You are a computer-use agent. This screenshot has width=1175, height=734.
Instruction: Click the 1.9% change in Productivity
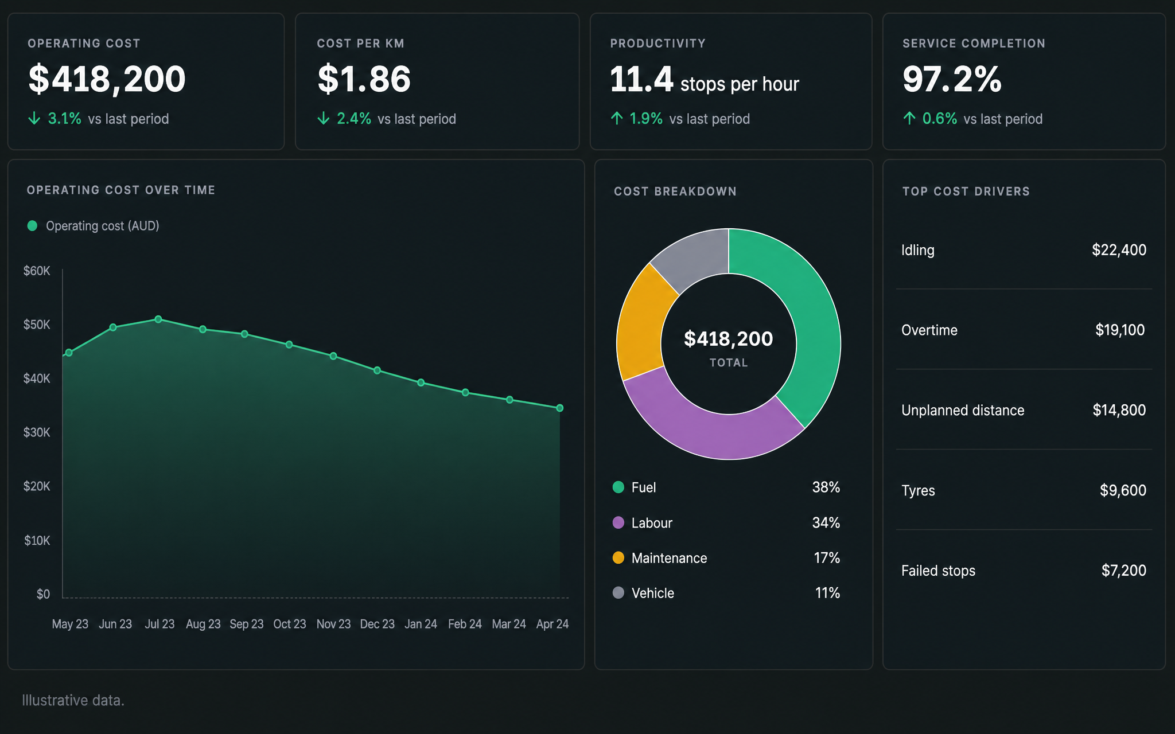pyautogui.click(x=646, y=119)
